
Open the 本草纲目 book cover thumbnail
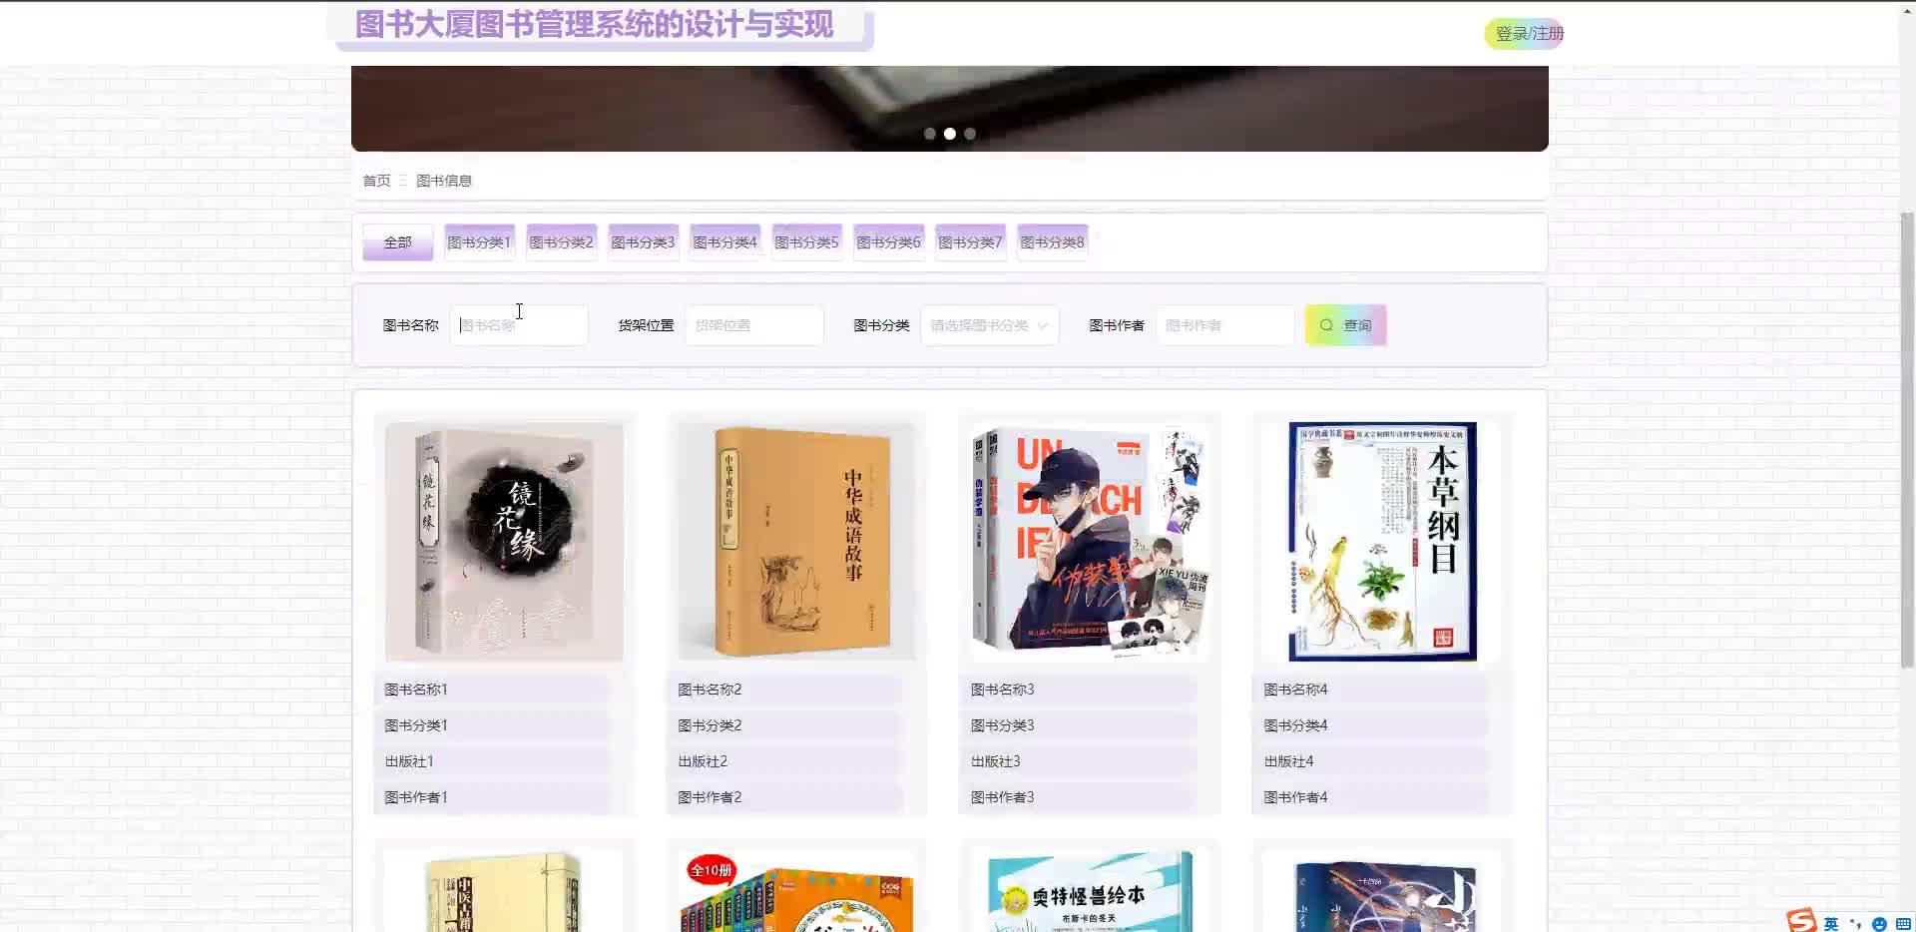(1380, 541)
